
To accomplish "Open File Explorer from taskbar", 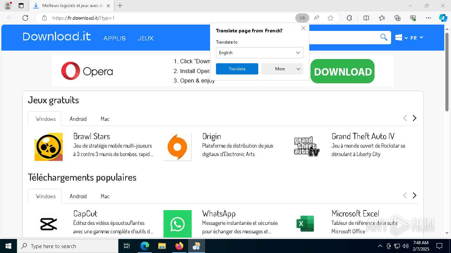I will 162,246.
